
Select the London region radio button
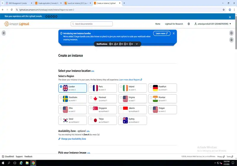(61, 87)
